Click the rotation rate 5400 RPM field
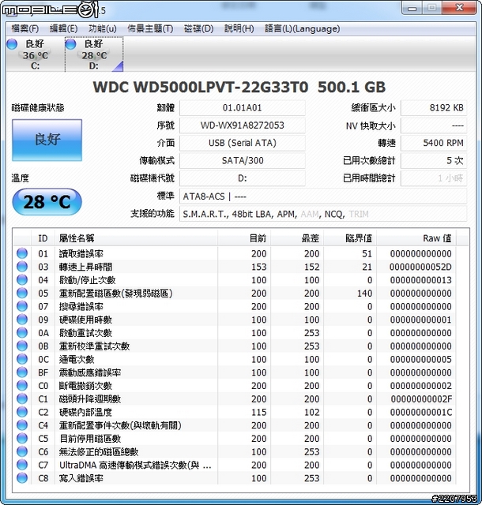Image resolution: width=482 pixels, height=505 pixels. [x=434, y=143]
